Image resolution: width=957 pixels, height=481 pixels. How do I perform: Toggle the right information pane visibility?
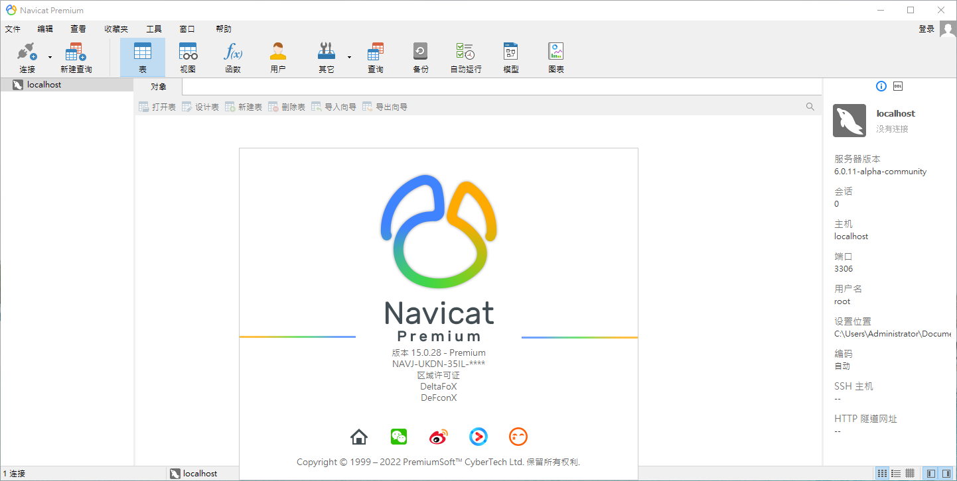click(x=946, y=474)
